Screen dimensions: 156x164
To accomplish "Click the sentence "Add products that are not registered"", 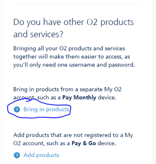I will [73, 139].
